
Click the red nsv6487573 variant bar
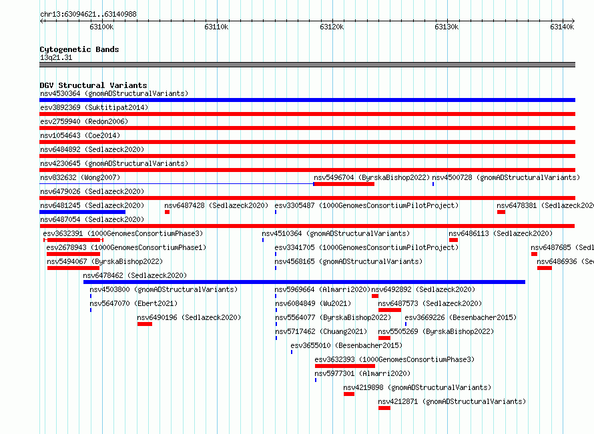coord(389,310)
